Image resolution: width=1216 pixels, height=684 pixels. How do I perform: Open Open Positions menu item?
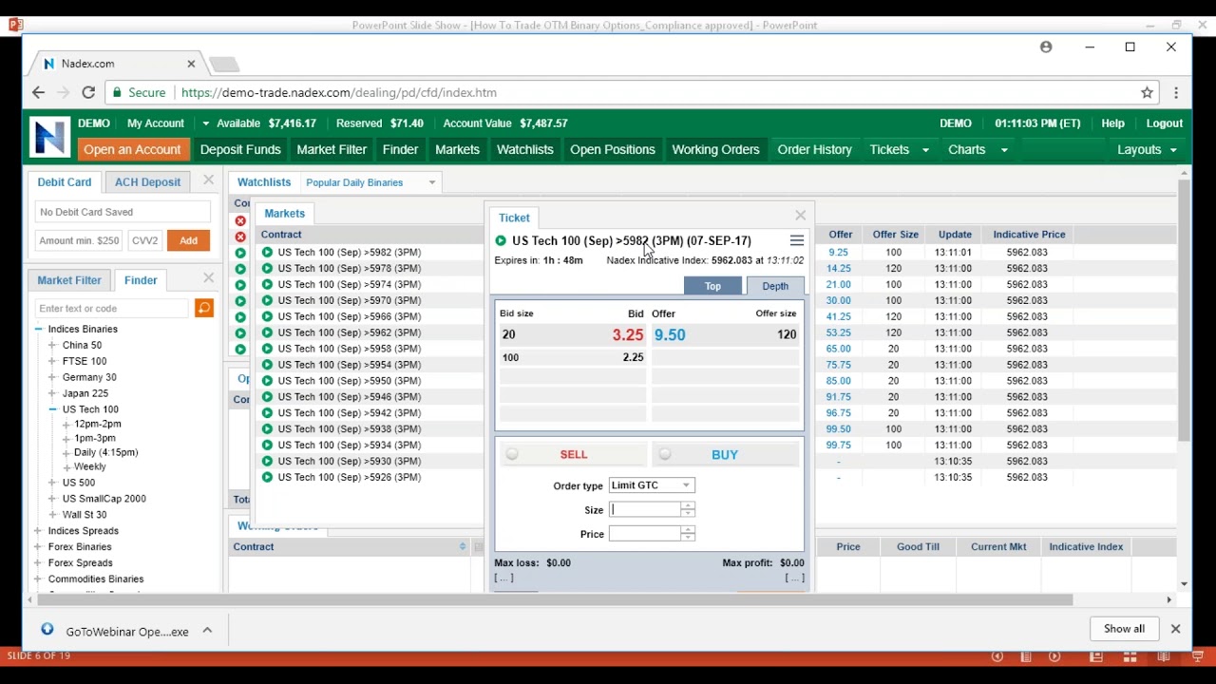[613, 149]
